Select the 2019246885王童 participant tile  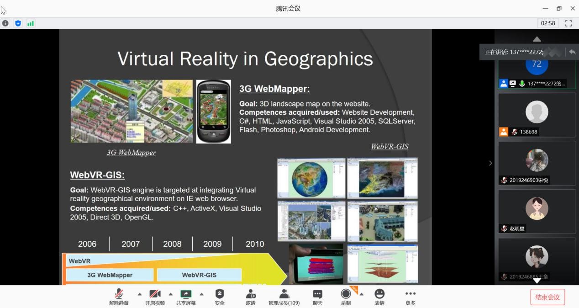pos(537,259)
